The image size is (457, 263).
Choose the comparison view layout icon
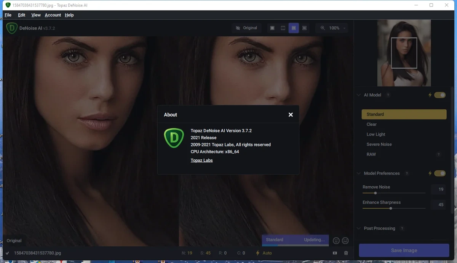click(x=304, y=28)
